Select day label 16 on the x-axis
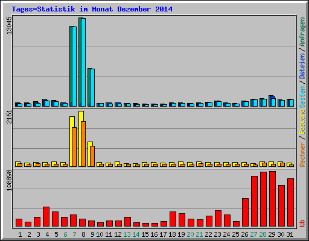 tap(154, 234)
